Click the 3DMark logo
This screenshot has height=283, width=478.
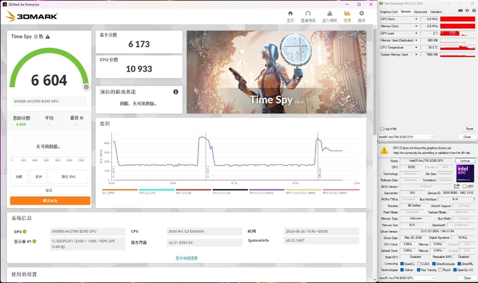pyautogui.click(x=32, y=16)
